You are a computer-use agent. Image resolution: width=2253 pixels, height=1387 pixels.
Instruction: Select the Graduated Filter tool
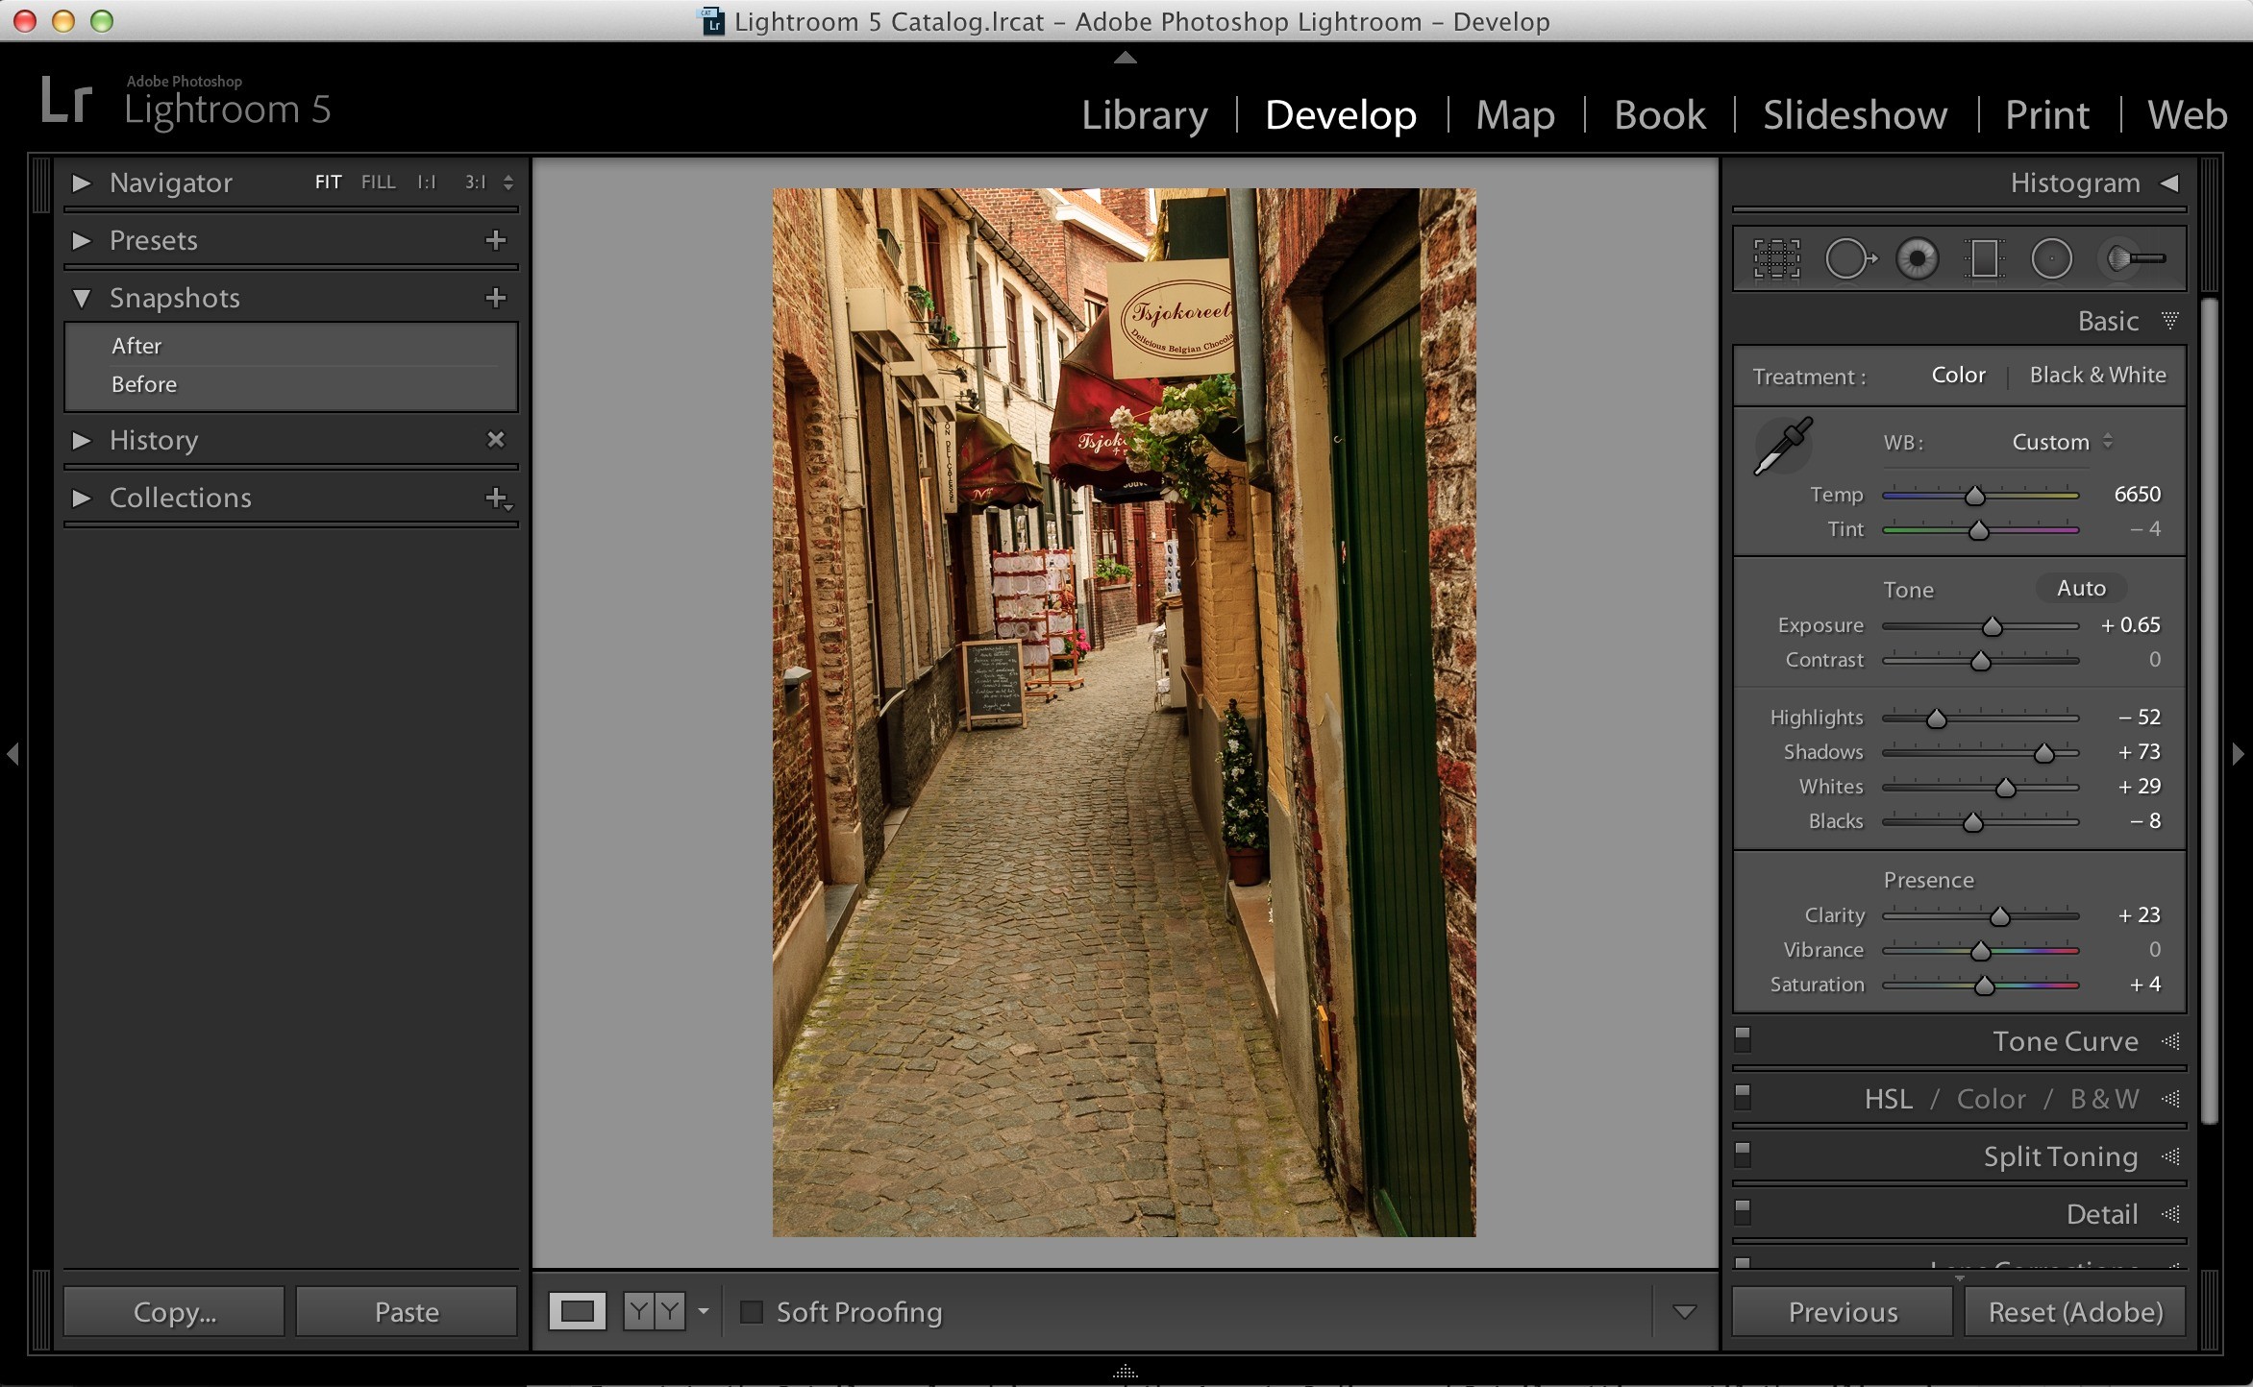(1984, 258)
